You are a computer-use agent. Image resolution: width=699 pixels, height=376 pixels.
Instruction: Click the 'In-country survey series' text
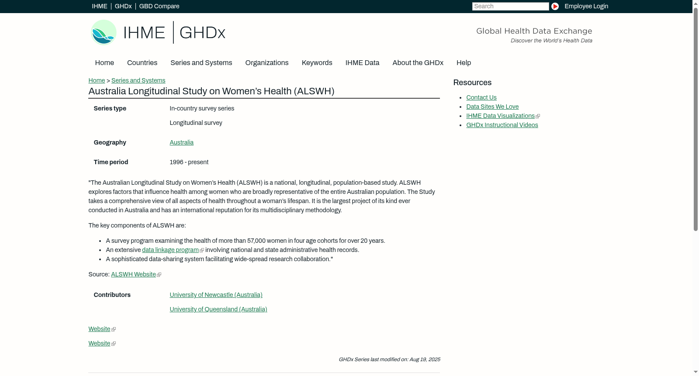(x=202, y=108)
